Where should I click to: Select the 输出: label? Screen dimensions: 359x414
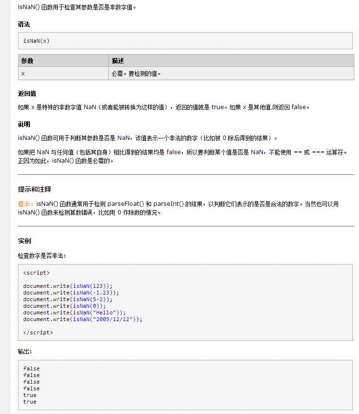(25, 351)
